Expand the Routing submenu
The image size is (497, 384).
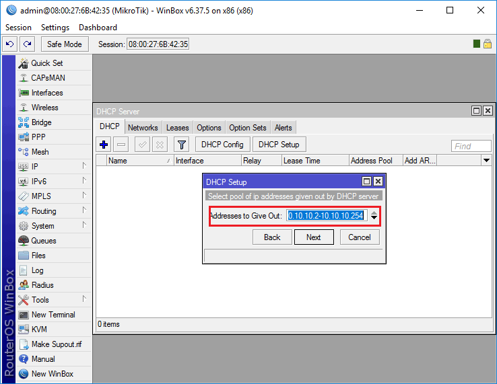pos(84,210)
